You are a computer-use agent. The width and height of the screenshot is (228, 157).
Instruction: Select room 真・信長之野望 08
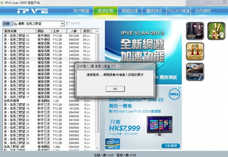tap(49, 62)
